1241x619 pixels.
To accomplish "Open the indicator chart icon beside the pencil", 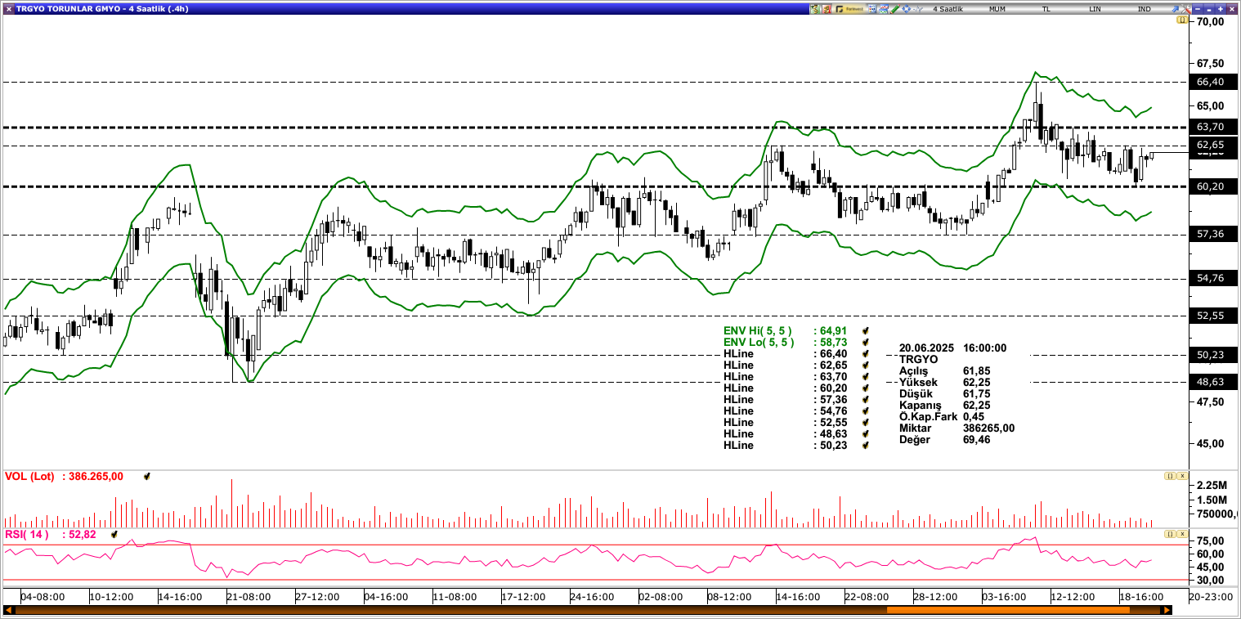I will [884, 8].
